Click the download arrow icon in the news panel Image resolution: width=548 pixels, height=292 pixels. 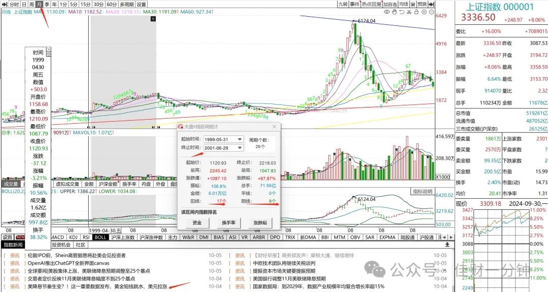[447, 245]
